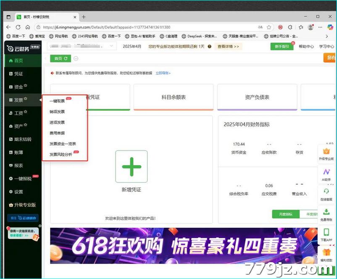Close the 首页 - 柠檬云财税 browser tab

(75, 17)
